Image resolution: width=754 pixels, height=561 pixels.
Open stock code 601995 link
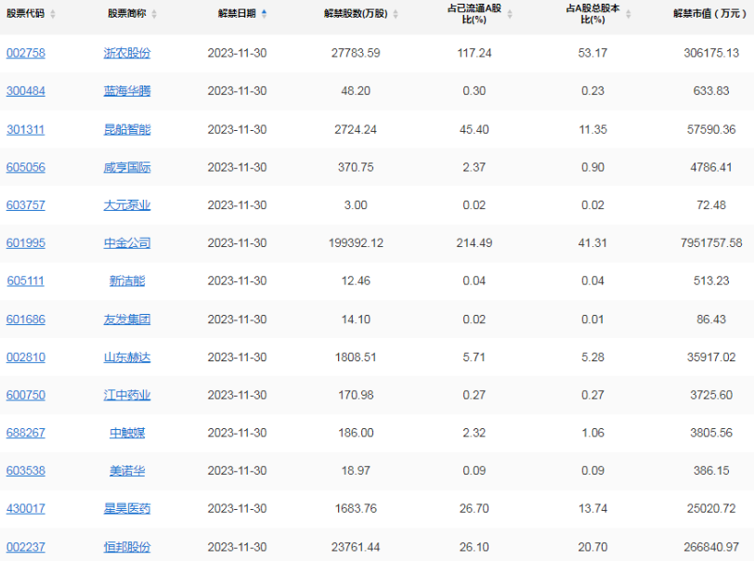[x=26, y=243]
